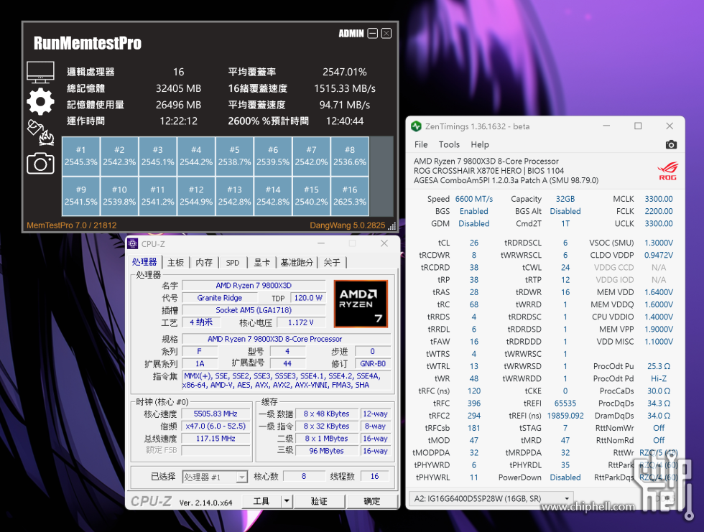Click the 工具 button in CPU-Z
This screenshot has height=532, width=704.
tap(261, 500)
